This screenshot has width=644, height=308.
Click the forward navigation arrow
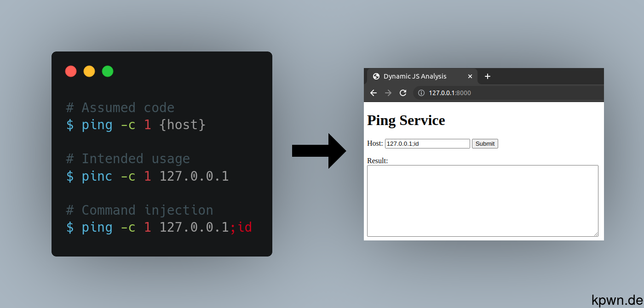(x=388, y=92)
